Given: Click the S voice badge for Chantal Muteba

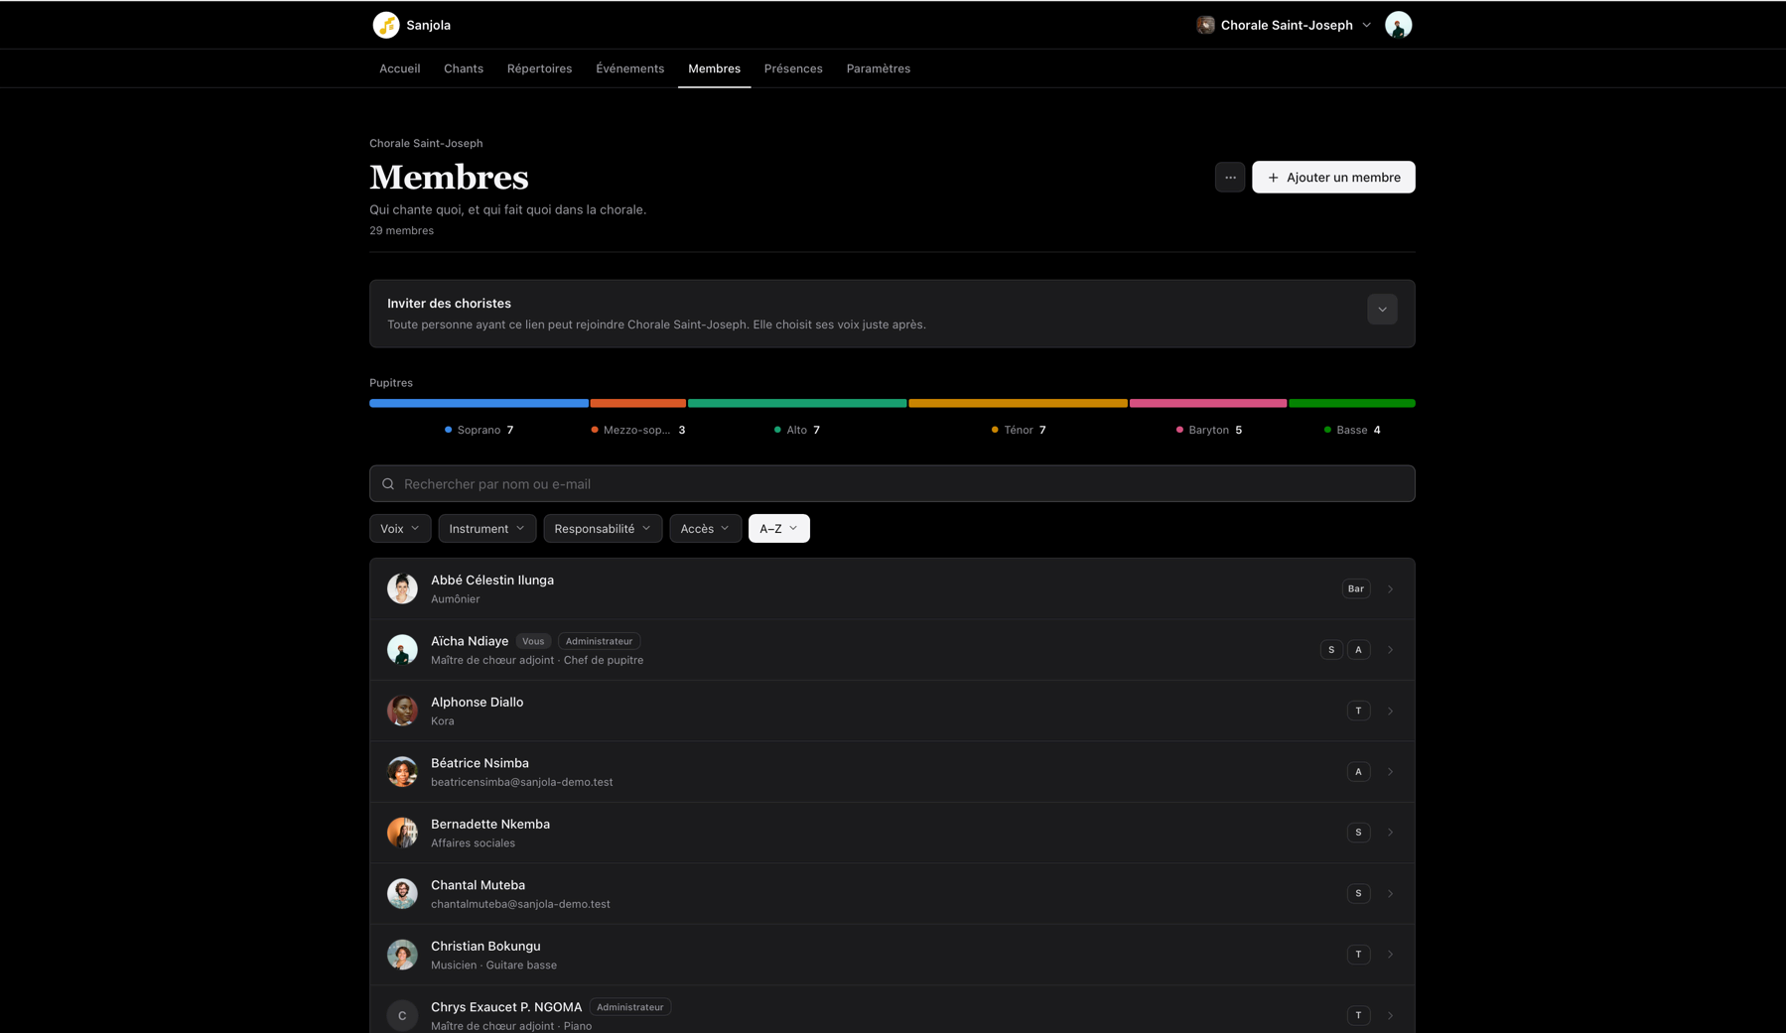Looking at the screenshot, I should [x=1358, y=894].
